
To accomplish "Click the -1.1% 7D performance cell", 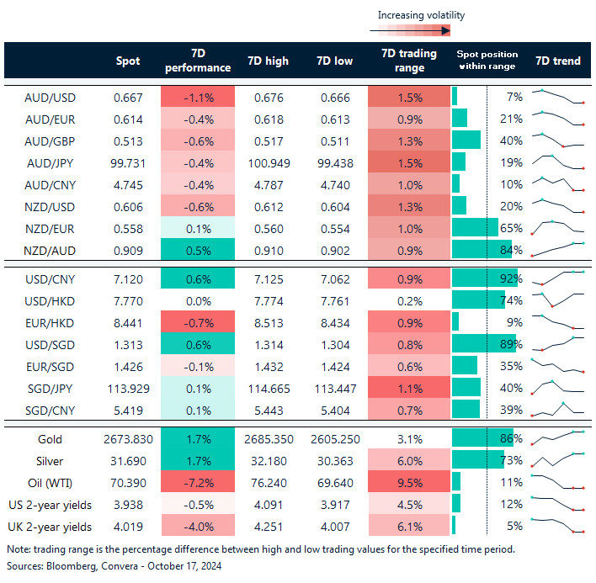I will tap(198, 97).
